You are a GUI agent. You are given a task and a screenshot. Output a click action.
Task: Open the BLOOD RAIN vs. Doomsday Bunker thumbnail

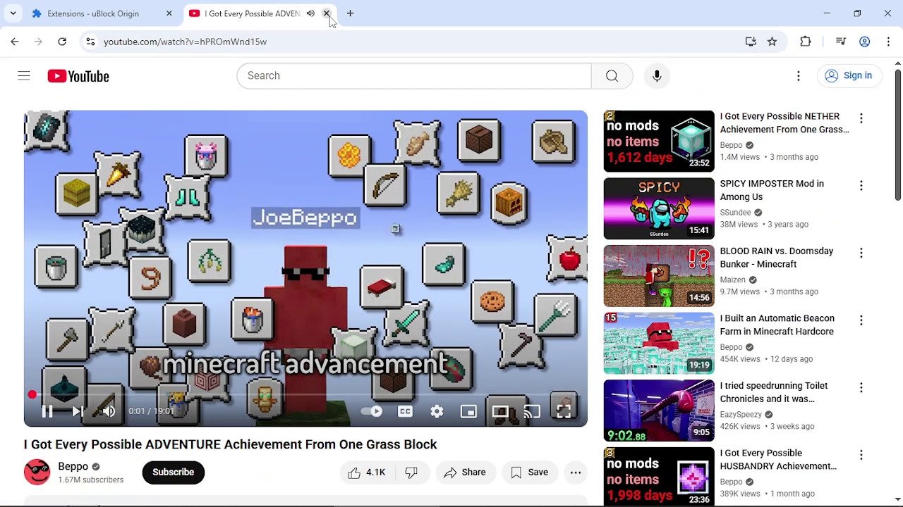[x=659, y=276]
